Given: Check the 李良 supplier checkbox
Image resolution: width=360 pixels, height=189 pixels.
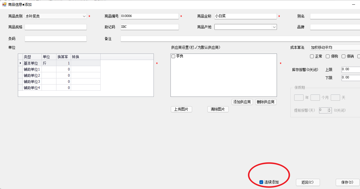Looking at the screenshot, I should 173,56.
